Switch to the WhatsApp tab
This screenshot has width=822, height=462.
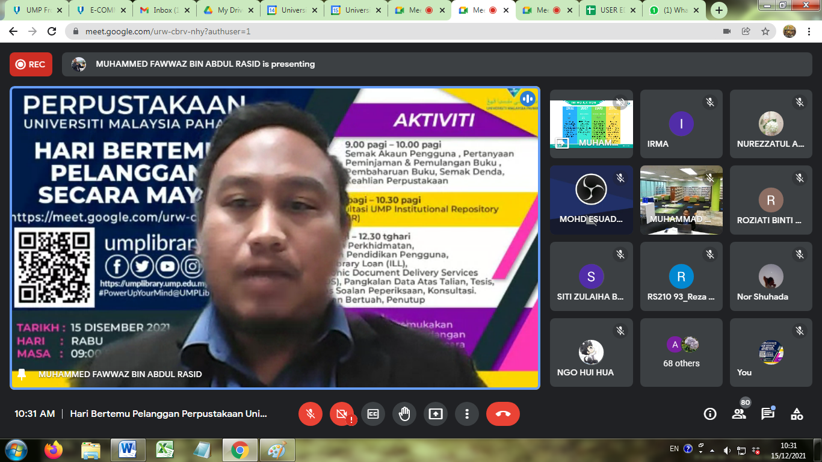pos(673,10)
